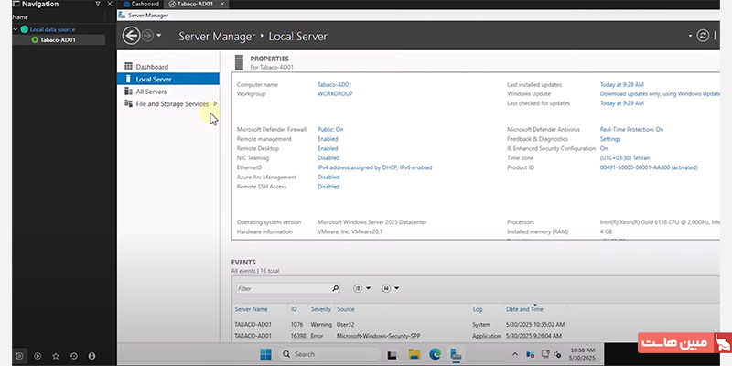
Task: Go back with the Server Manager back arrow
Action: pyautogui.click(x=131, y=36)
